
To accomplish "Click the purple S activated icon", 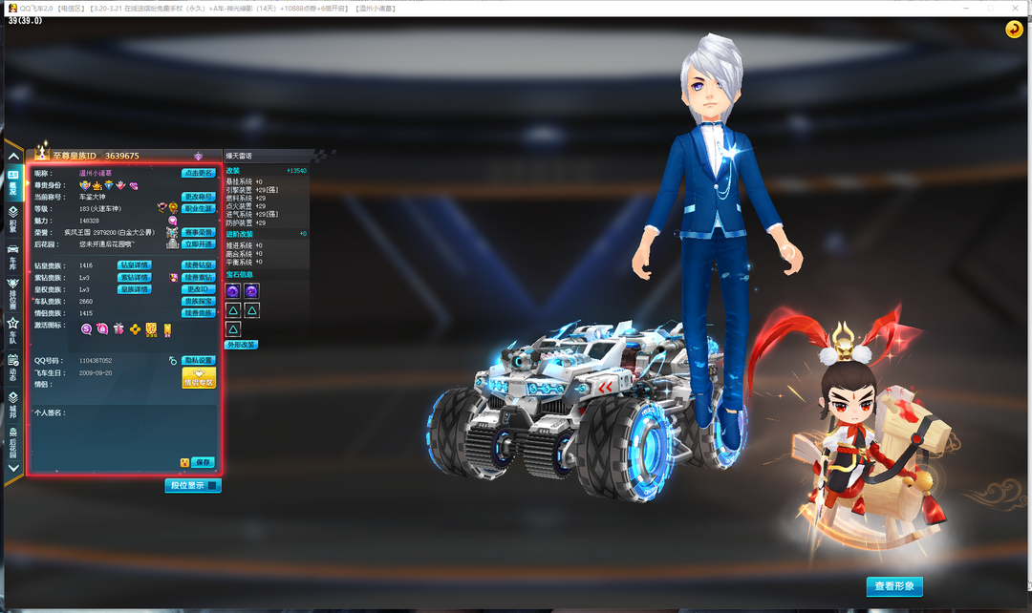I will click(x=86, y=328).
